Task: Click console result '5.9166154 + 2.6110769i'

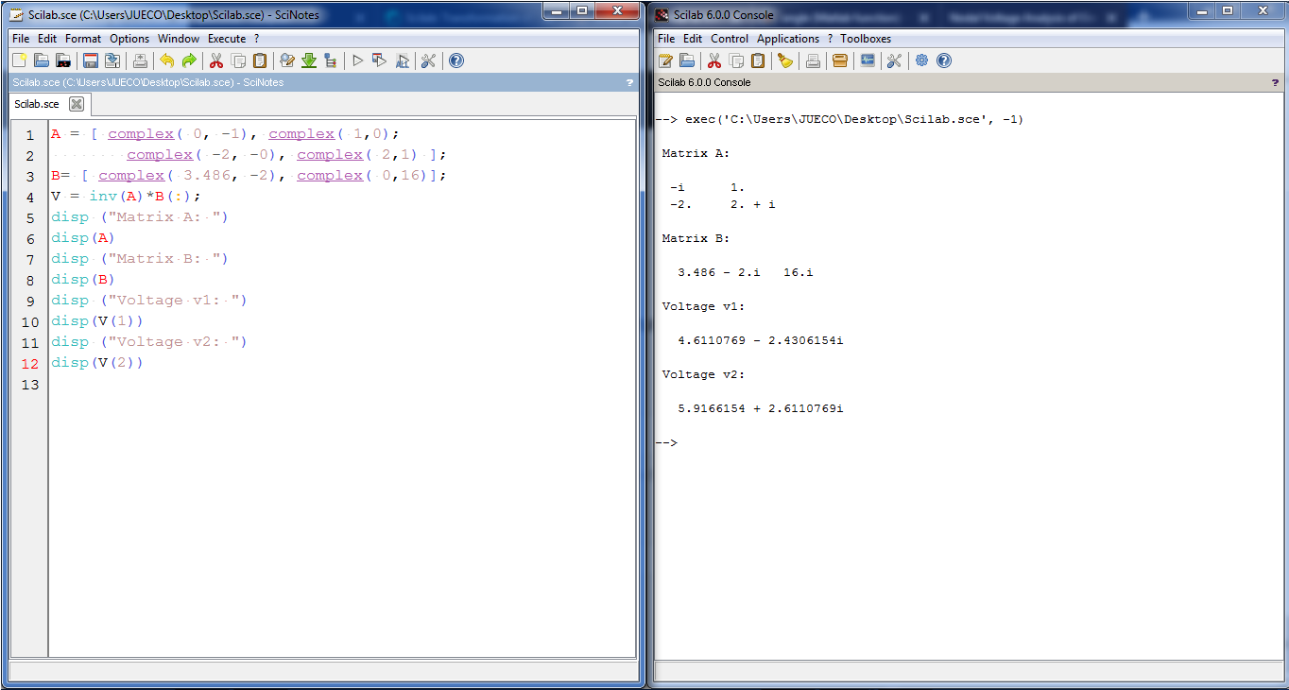Action: 761,408
